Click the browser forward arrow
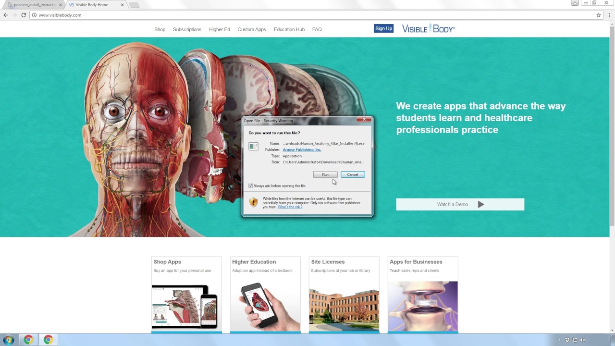The width and height of the screenshot is (615, 346). click(14, 15)
